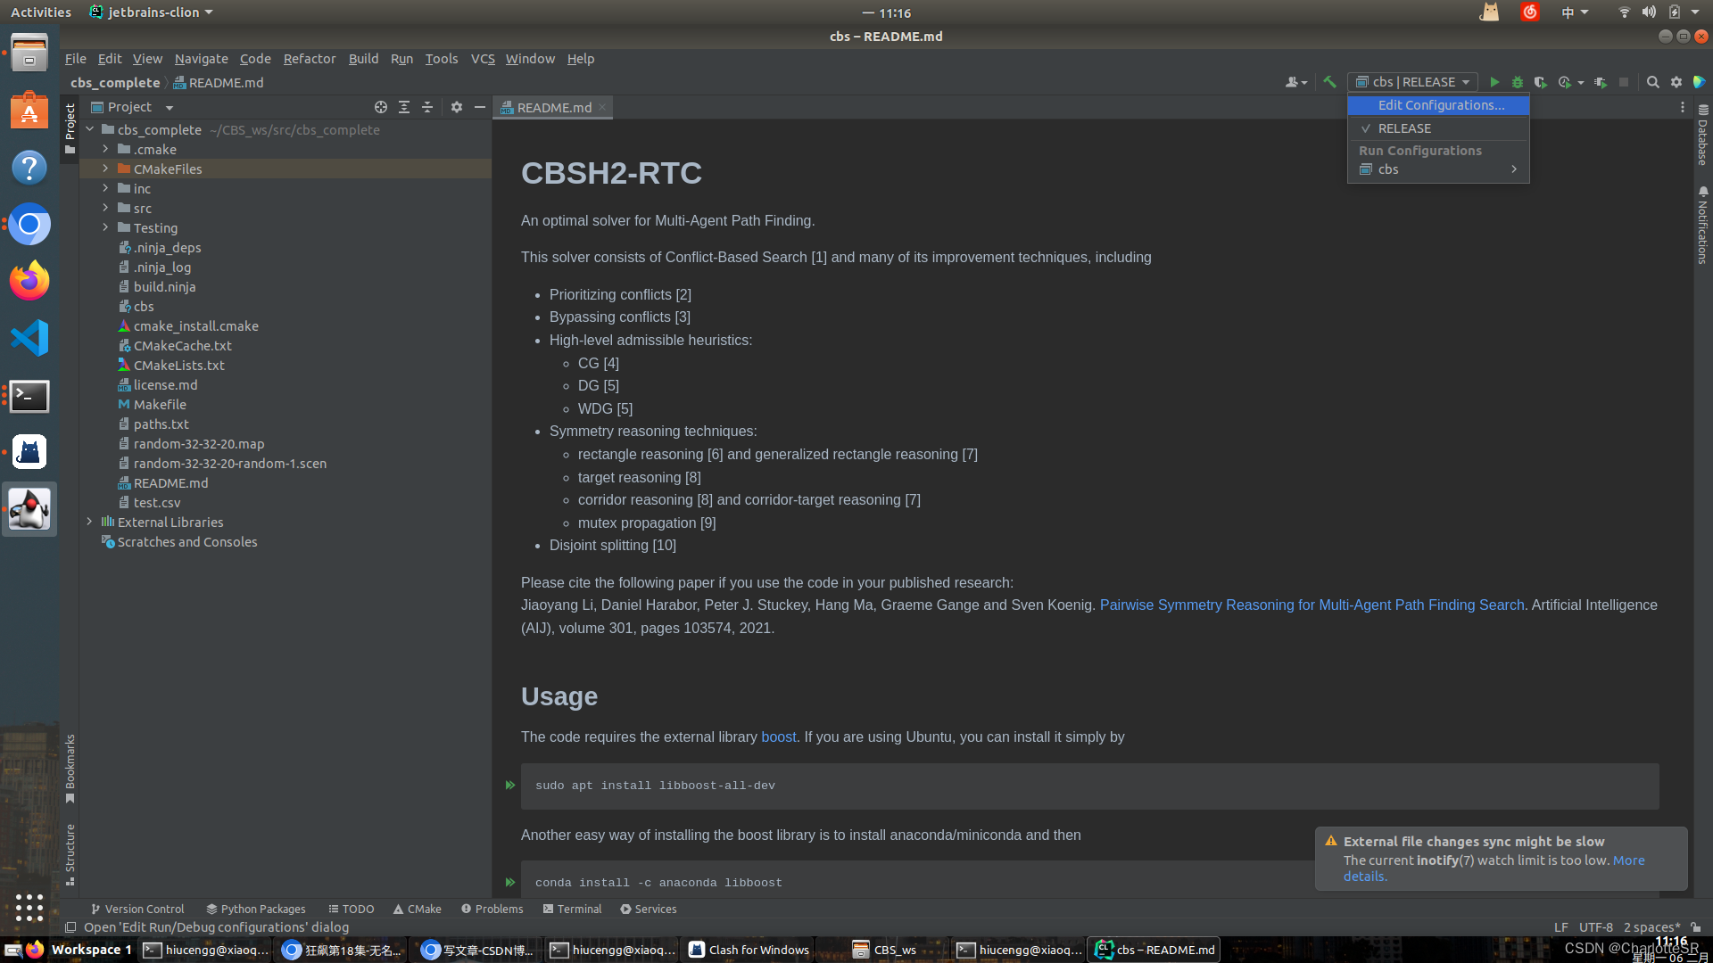Open the Refactor menu
1713x963 pixels.
(309, 58)
